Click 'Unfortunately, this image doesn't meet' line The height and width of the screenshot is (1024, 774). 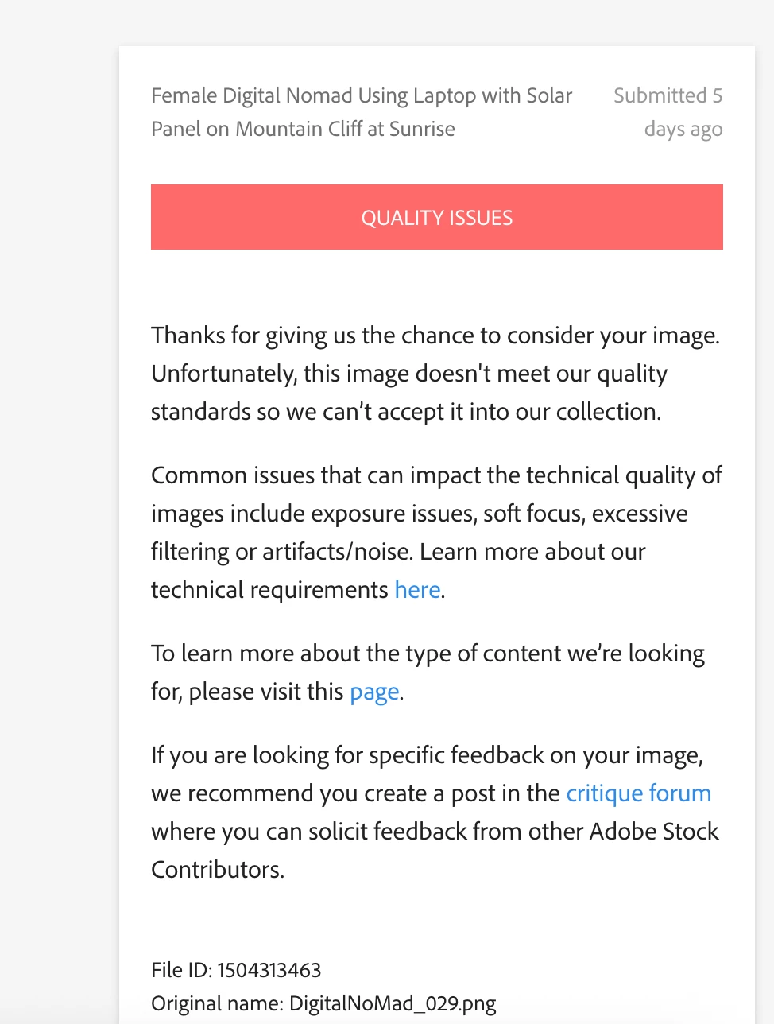[409, 374]
